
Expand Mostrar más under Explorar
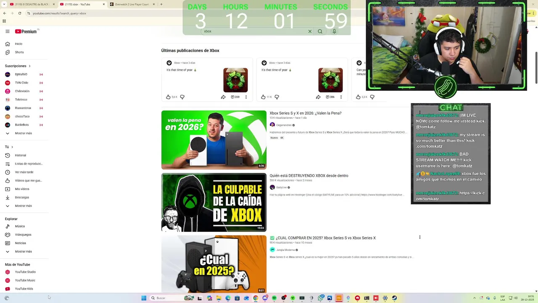pyautogui.click(x=23, y=251)
